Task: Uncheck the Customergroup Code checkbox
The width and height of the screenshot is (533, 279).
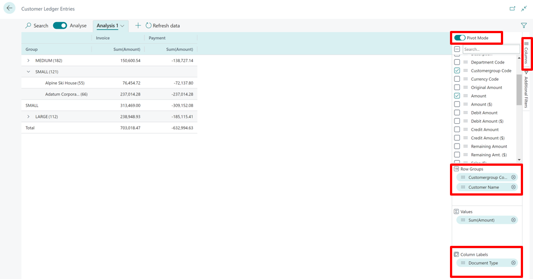Action: coord(457,71)
